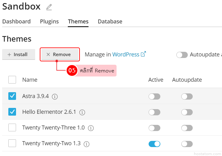Open Twenty Twenty-Two 1.3 info icon
Screen dimensions: 222x156
coord(87,144)
